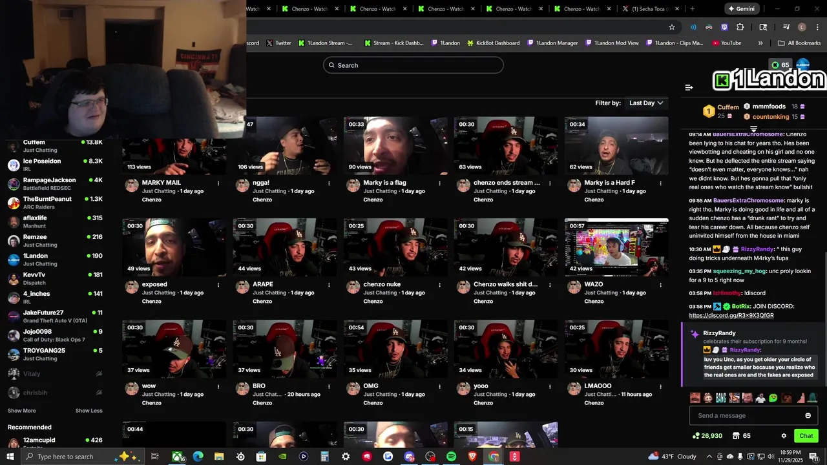Open Microsoft Edge from the taskbar
This screenshot has width=827, height=465.
pyautogui.click(x=198, y=457)
